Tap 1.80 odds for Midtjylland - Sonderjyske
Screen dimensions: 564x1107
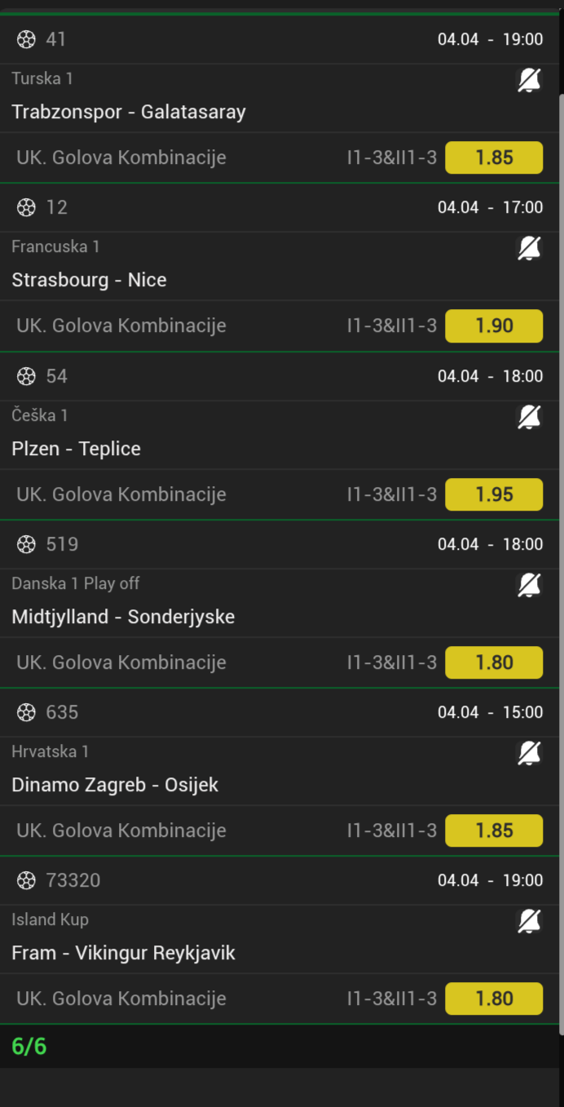tap(494, 662)
